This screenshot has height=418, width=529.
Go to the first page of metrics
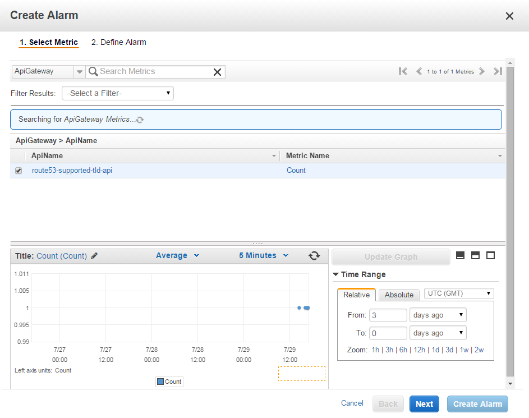403,71
